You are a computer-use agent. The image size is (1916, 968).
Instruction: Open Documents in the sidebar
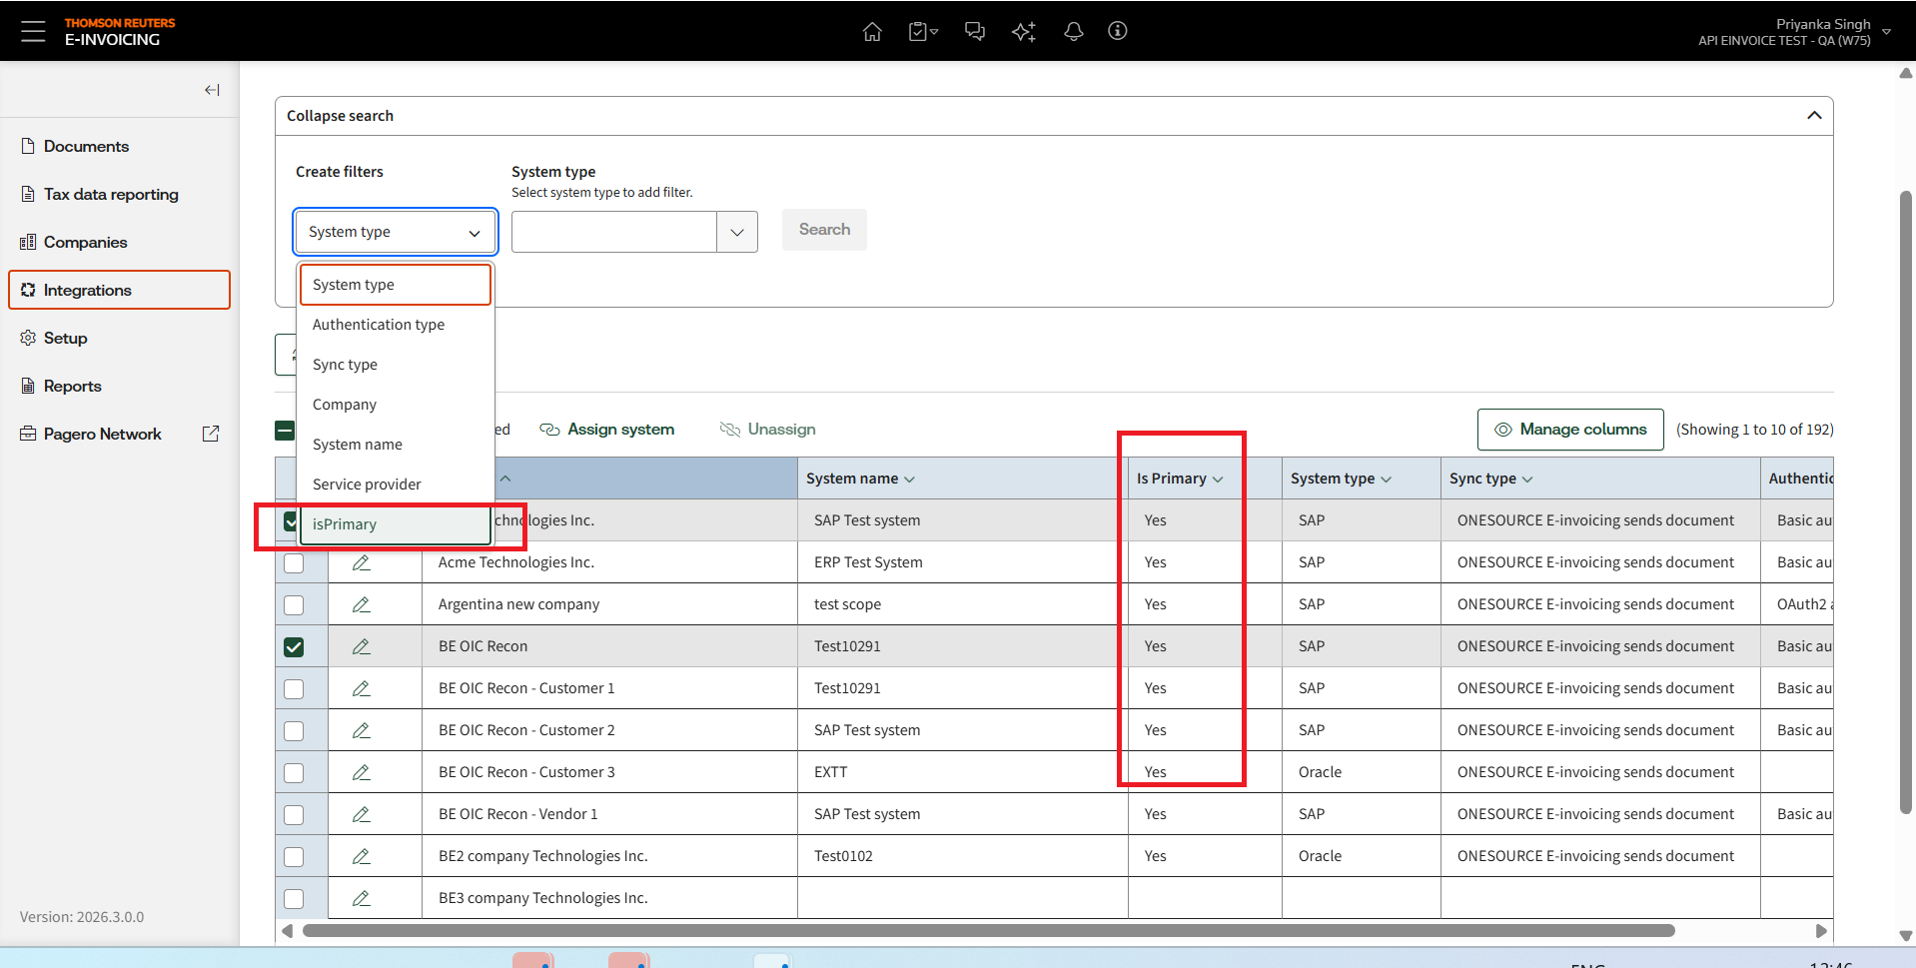pos(119,146)
